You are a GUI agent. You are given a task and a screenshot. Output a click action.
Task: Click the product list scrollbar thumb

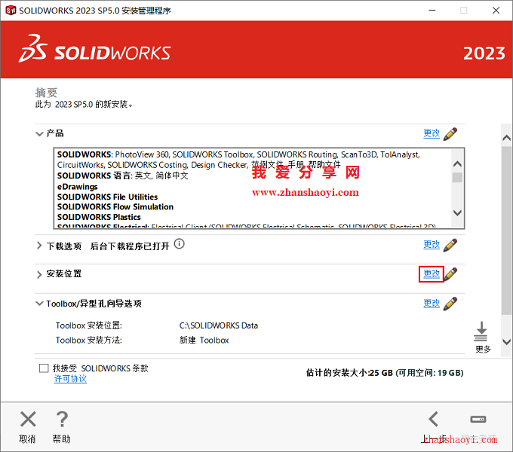[x=457, y=178]
